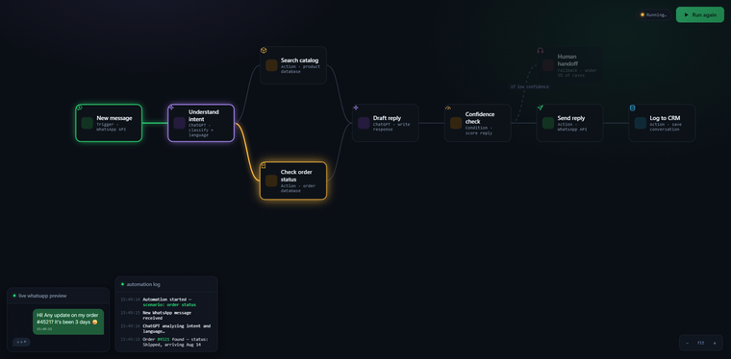Viewport: 731px width, 359px height.
Task: Click the headset icon on Human handoff node
Action: tap(540, 50)
